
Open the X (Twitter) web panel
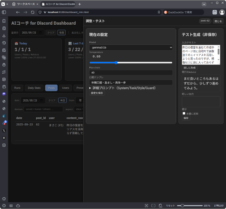4,130
